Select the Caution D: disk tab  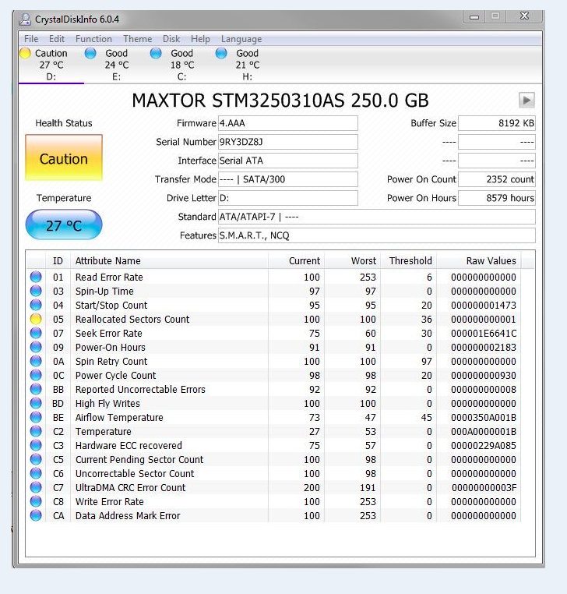51,65
